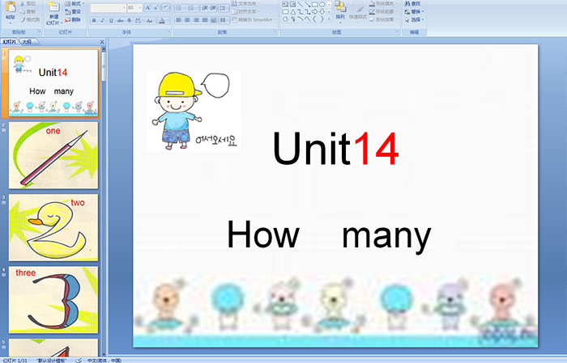The width and height of the screenshot is (567, 363).
Task: Click the spell check icon in status bar
Action: click(79, 360)
